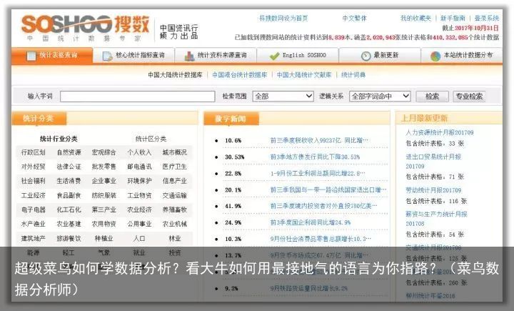
Task: Open the 统计词典 link
Action: click(353, 75)
